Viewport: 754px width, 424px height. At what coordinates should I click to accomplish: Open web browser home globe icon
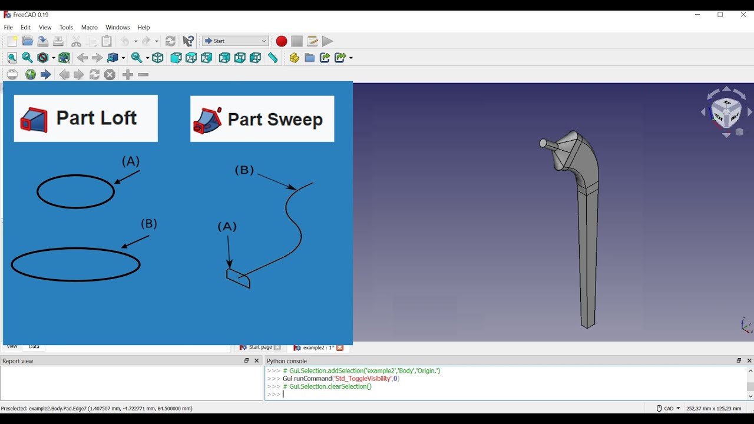[x=31, y=75]
